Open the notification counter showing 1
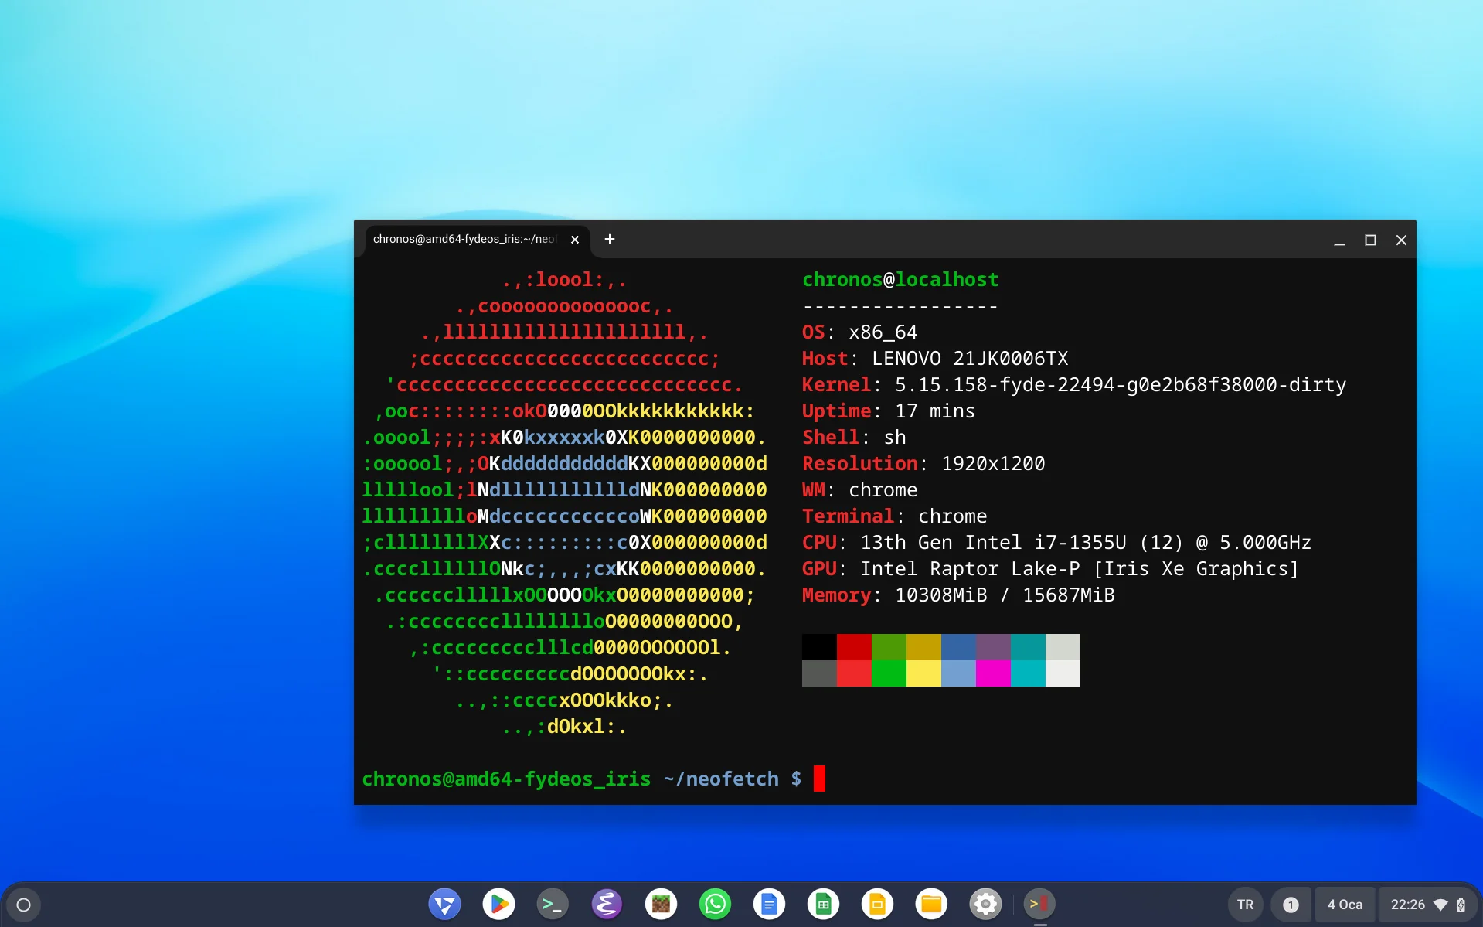The image size is (1483, 927). pyautogui.click(x=1291, y=905)
